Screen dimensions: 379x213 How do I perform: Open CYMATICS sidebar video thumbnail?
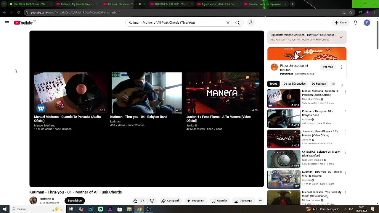click(x=284, y=159)
